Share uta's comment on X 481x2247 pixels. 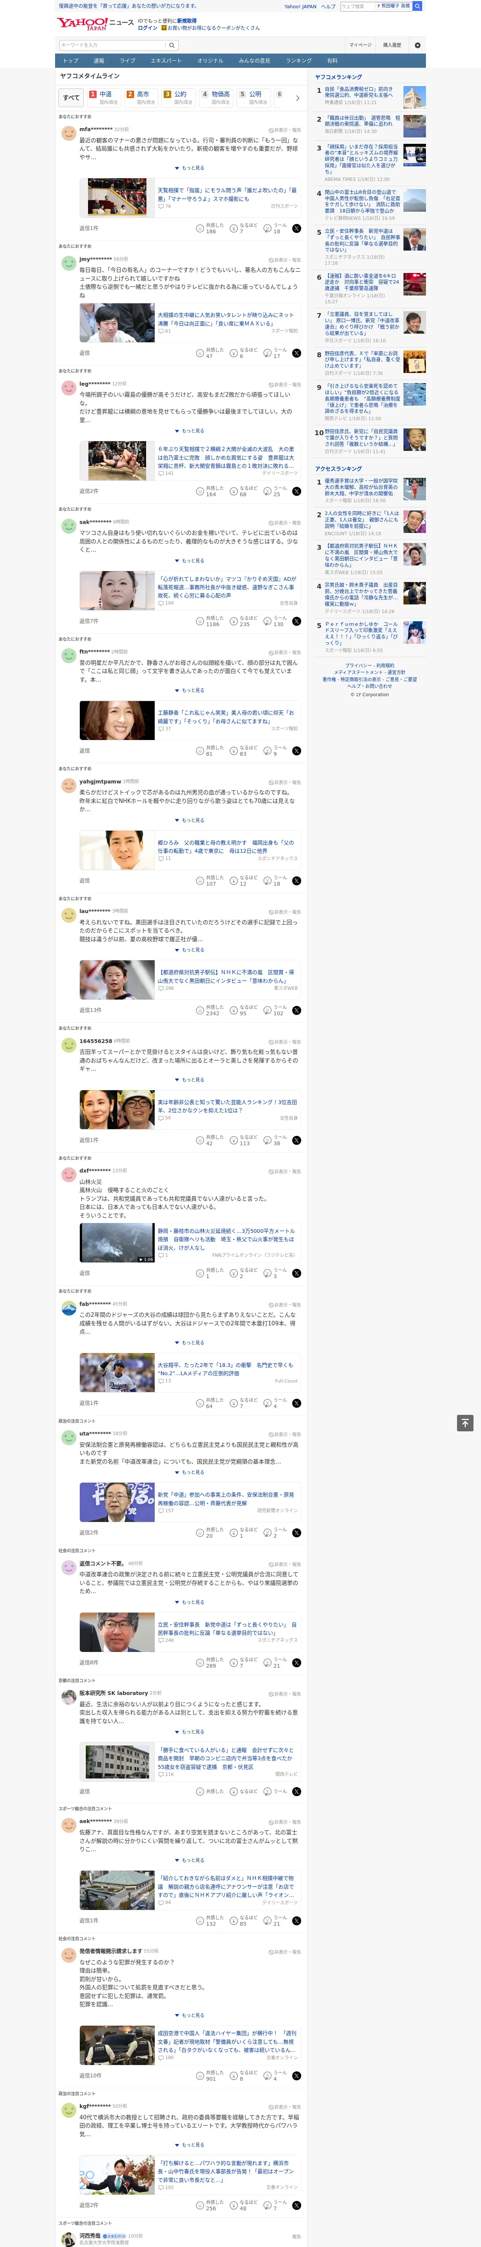[x=297, y=1532]
